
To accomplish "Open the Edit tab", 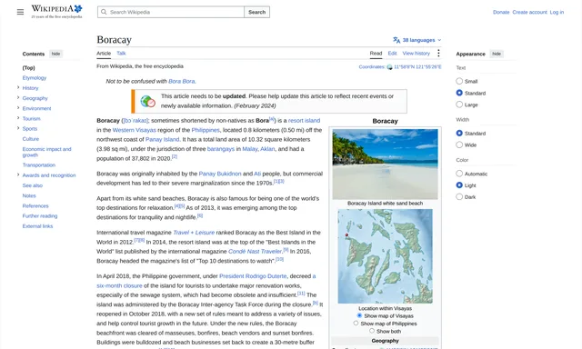I will coord(392,54).
